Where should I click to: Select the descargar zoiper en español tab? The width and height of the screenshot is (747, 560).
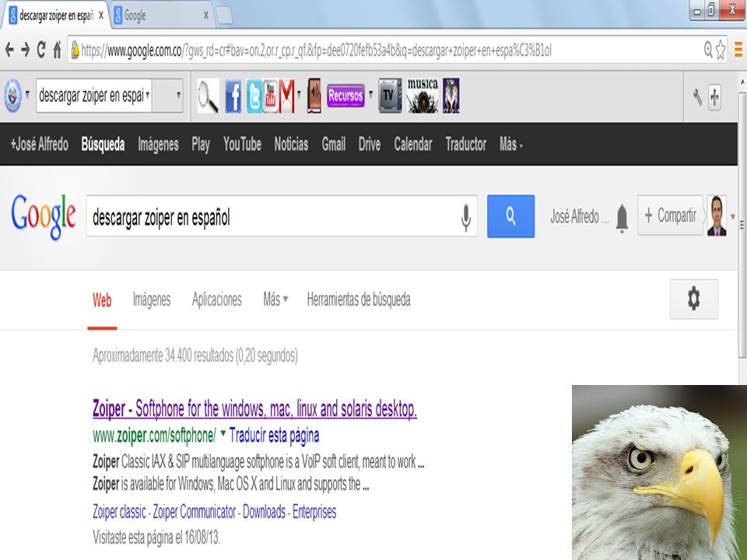tap(57, 16)
